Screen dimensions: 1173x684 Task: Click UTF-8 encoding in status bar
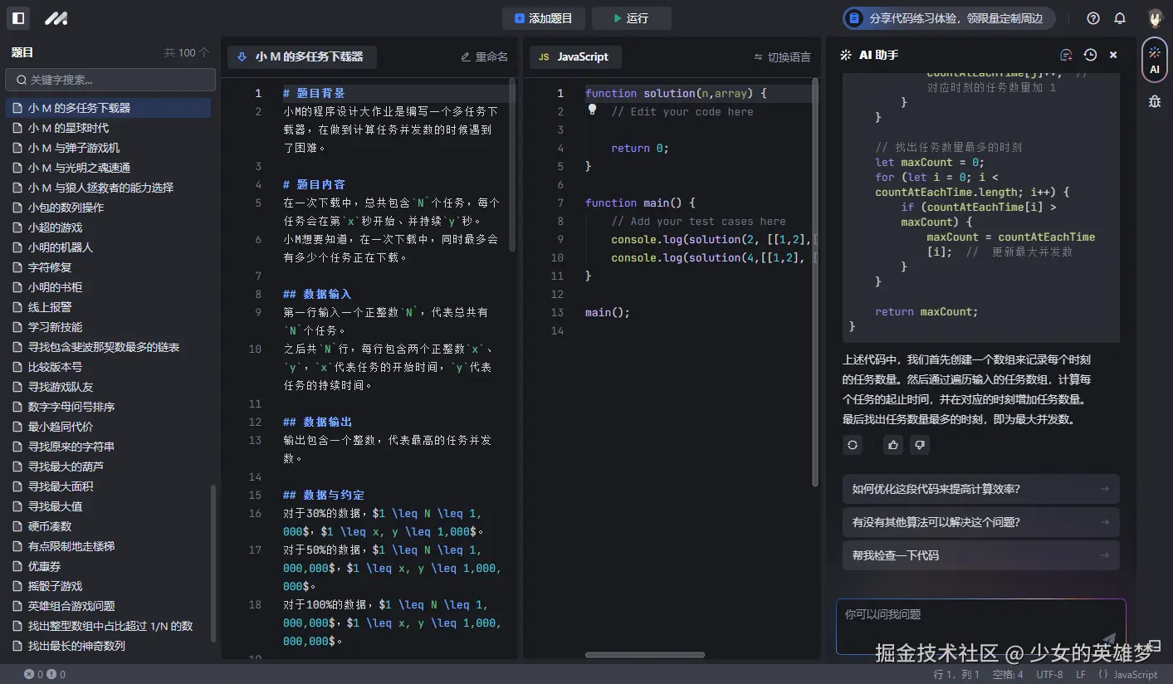(x=1049, y=675)
